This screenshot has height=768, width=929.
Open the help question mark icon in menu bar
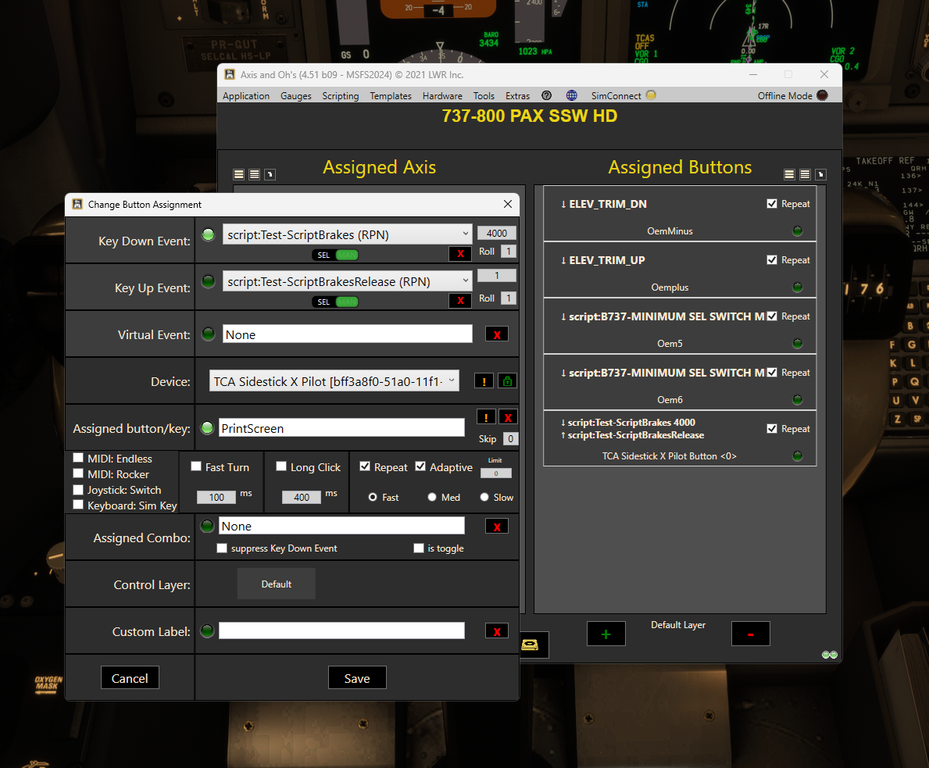tap(546, 95)
